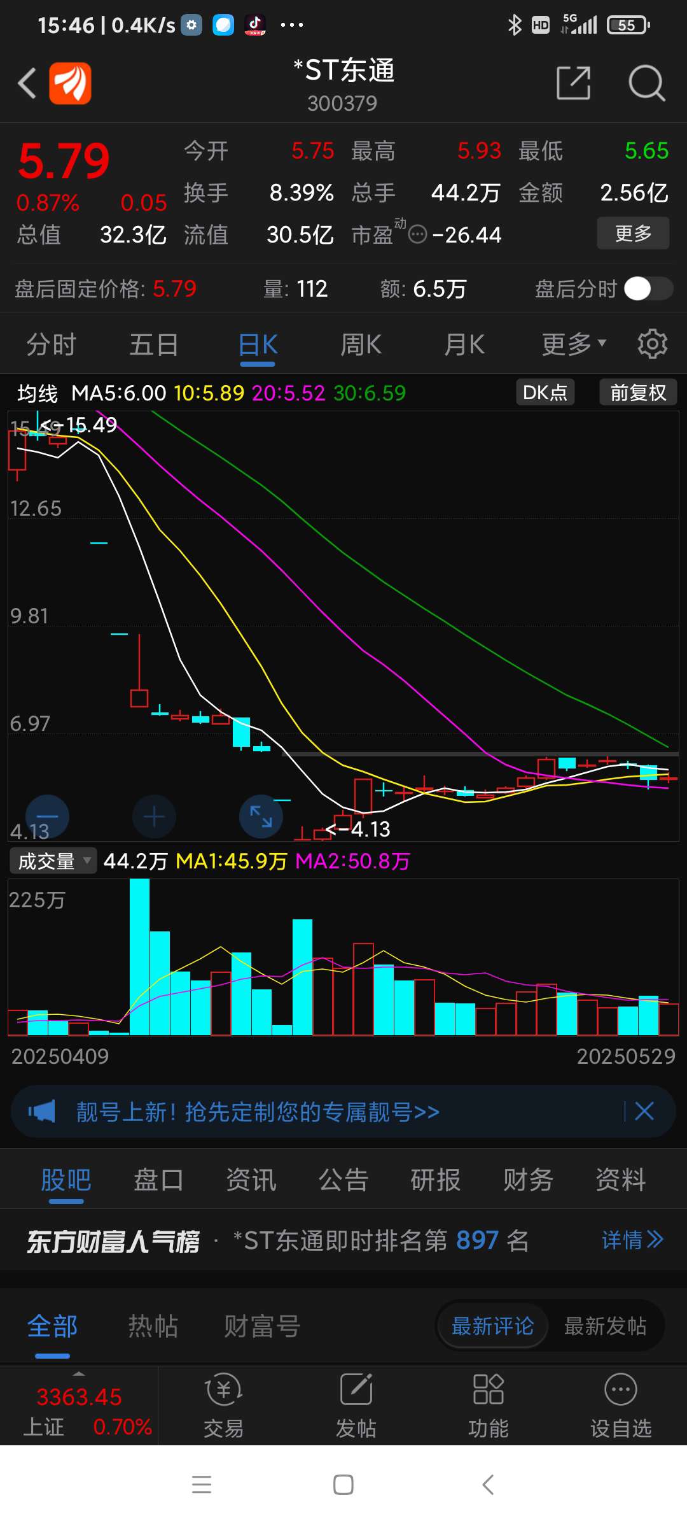Toggle DK点 indicator

[545, 392]
